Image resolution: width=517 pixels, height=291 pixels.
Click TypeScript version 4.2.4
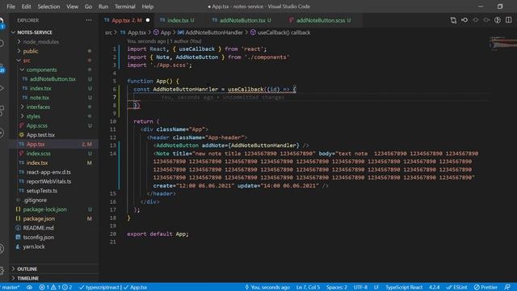pos(435,288)
